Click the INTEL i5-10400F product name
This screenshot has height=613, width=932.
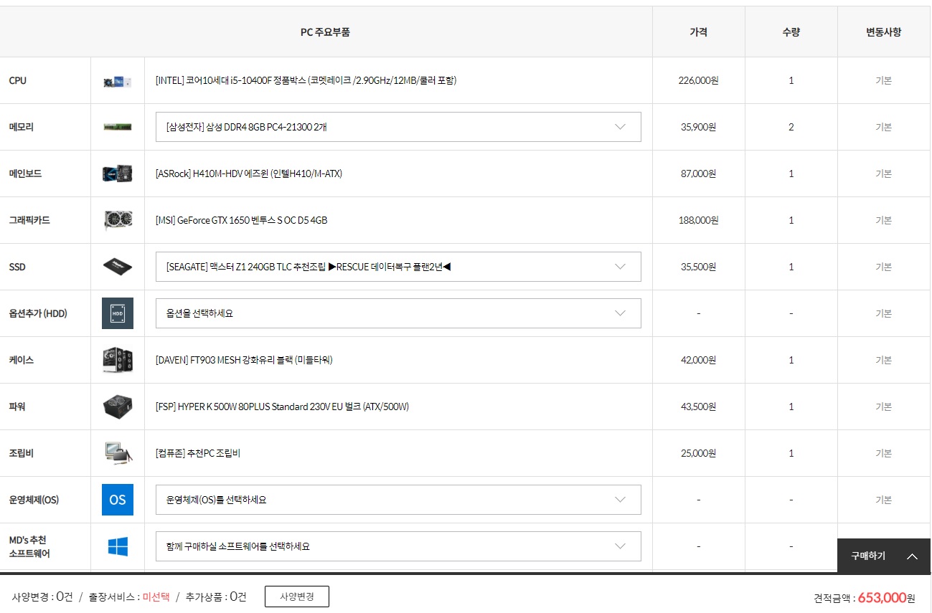click(306, 80)
